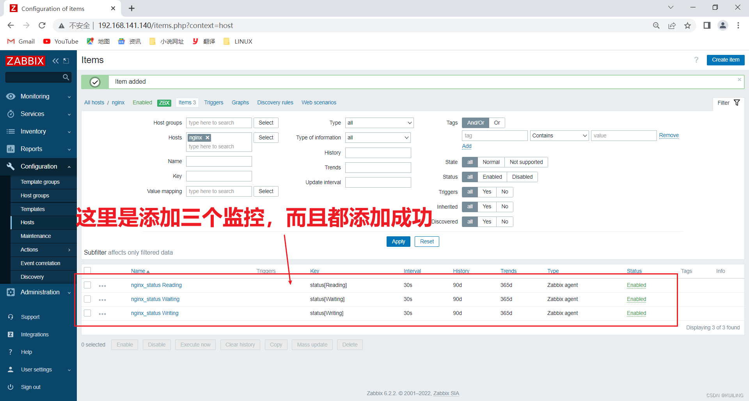Collapse the Configuration menu chevron
The image size is (749, 401).
pyautogui.click(x=69, y=167)
